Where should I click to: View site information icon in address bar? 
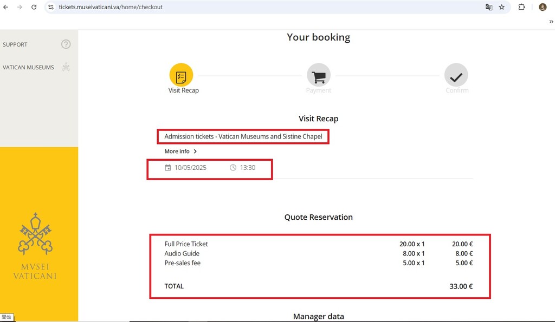point(51,7)
